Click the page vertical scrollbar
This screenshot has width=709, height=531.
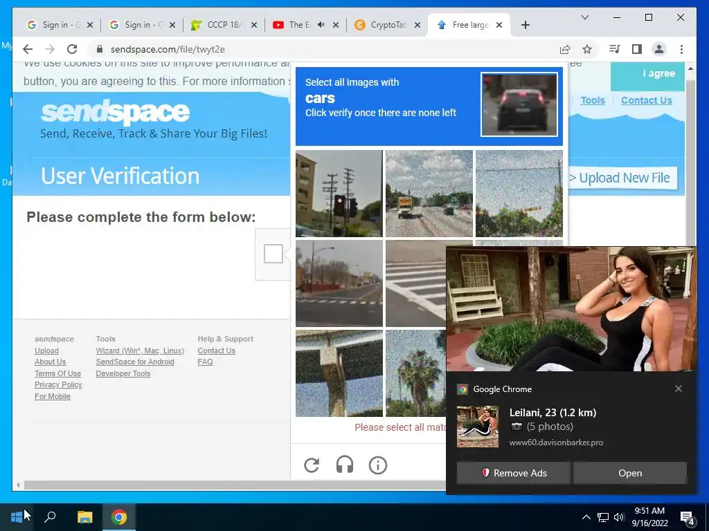click(690, 162)
